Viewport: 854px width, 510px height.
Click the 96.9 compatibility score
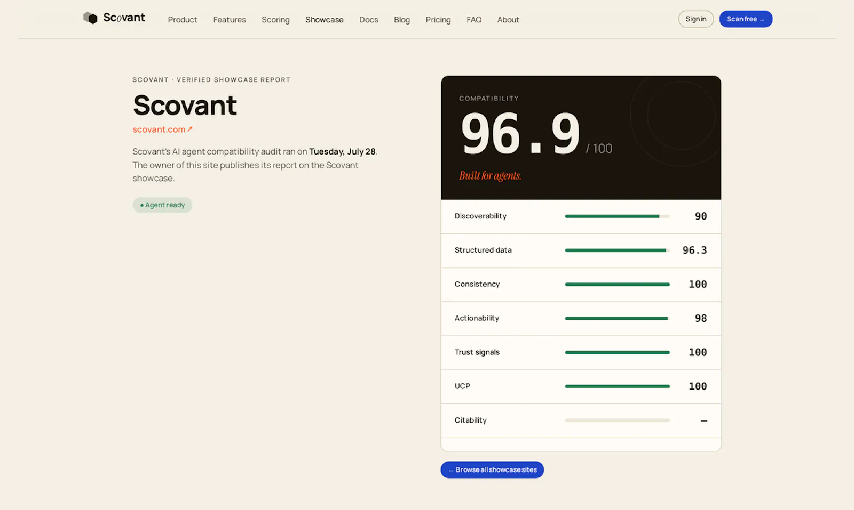[x=520, y=133]
